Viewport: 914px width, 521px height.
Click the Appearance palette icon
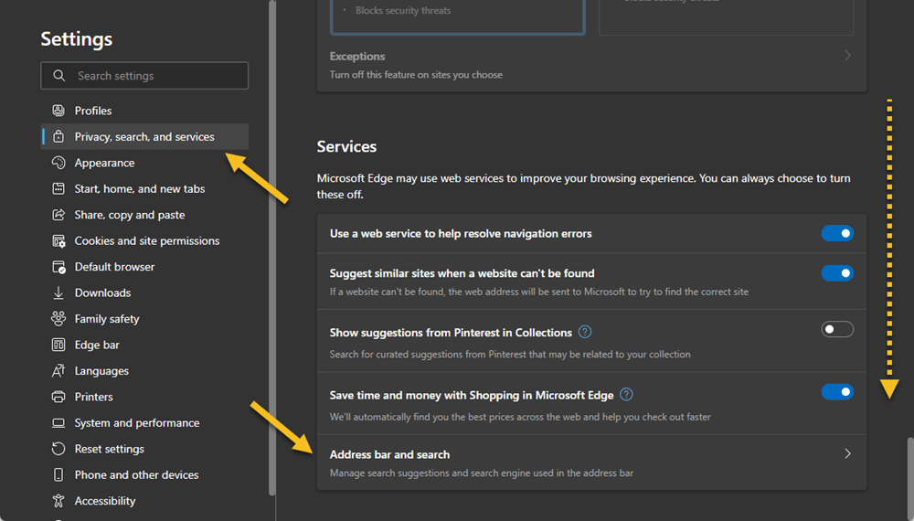pyautogui.click(x=58, y=163)
